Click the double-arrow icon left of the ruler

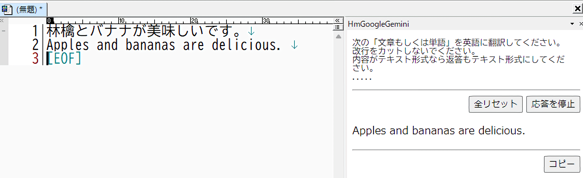pos(2,21)
